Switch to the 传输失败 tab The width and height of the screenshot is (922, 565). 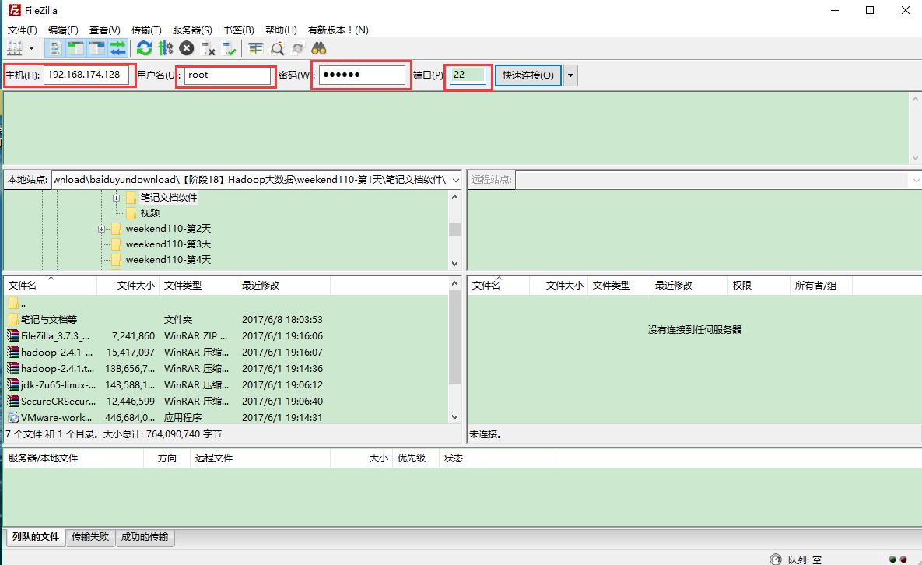pos(90,537)
